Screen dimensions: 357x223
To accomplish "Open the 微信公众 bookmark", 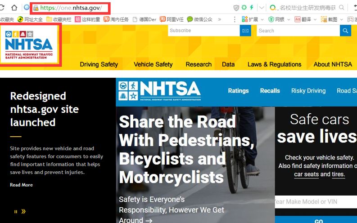I will pos(200,19).
